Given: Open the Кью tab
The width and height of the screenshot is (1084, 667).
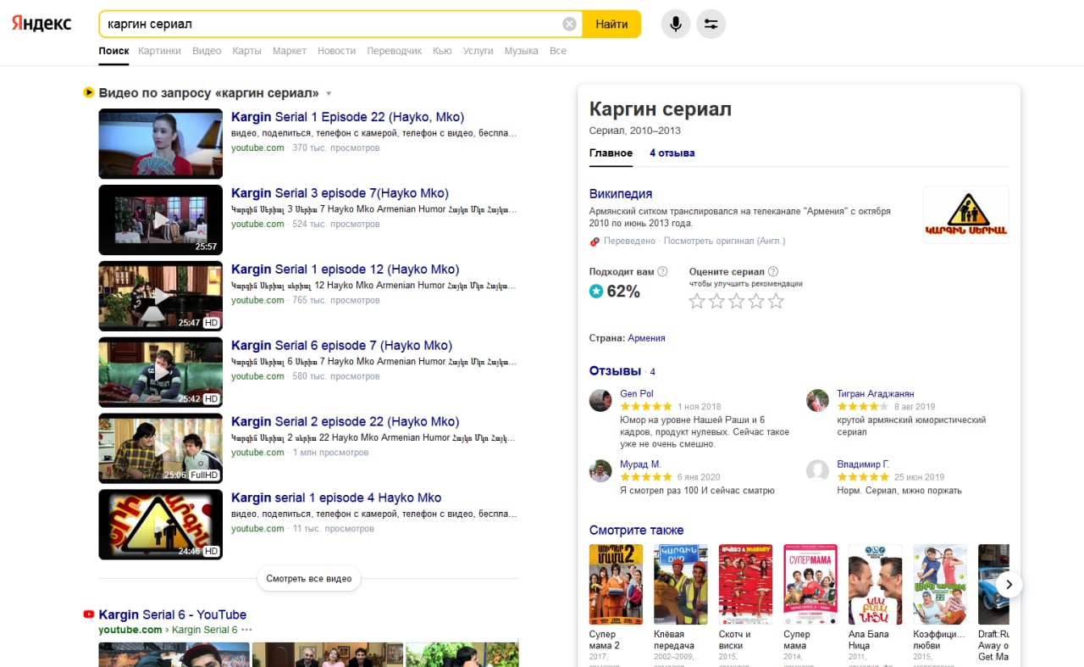Looking at the screenshot, I should [442, 51].
